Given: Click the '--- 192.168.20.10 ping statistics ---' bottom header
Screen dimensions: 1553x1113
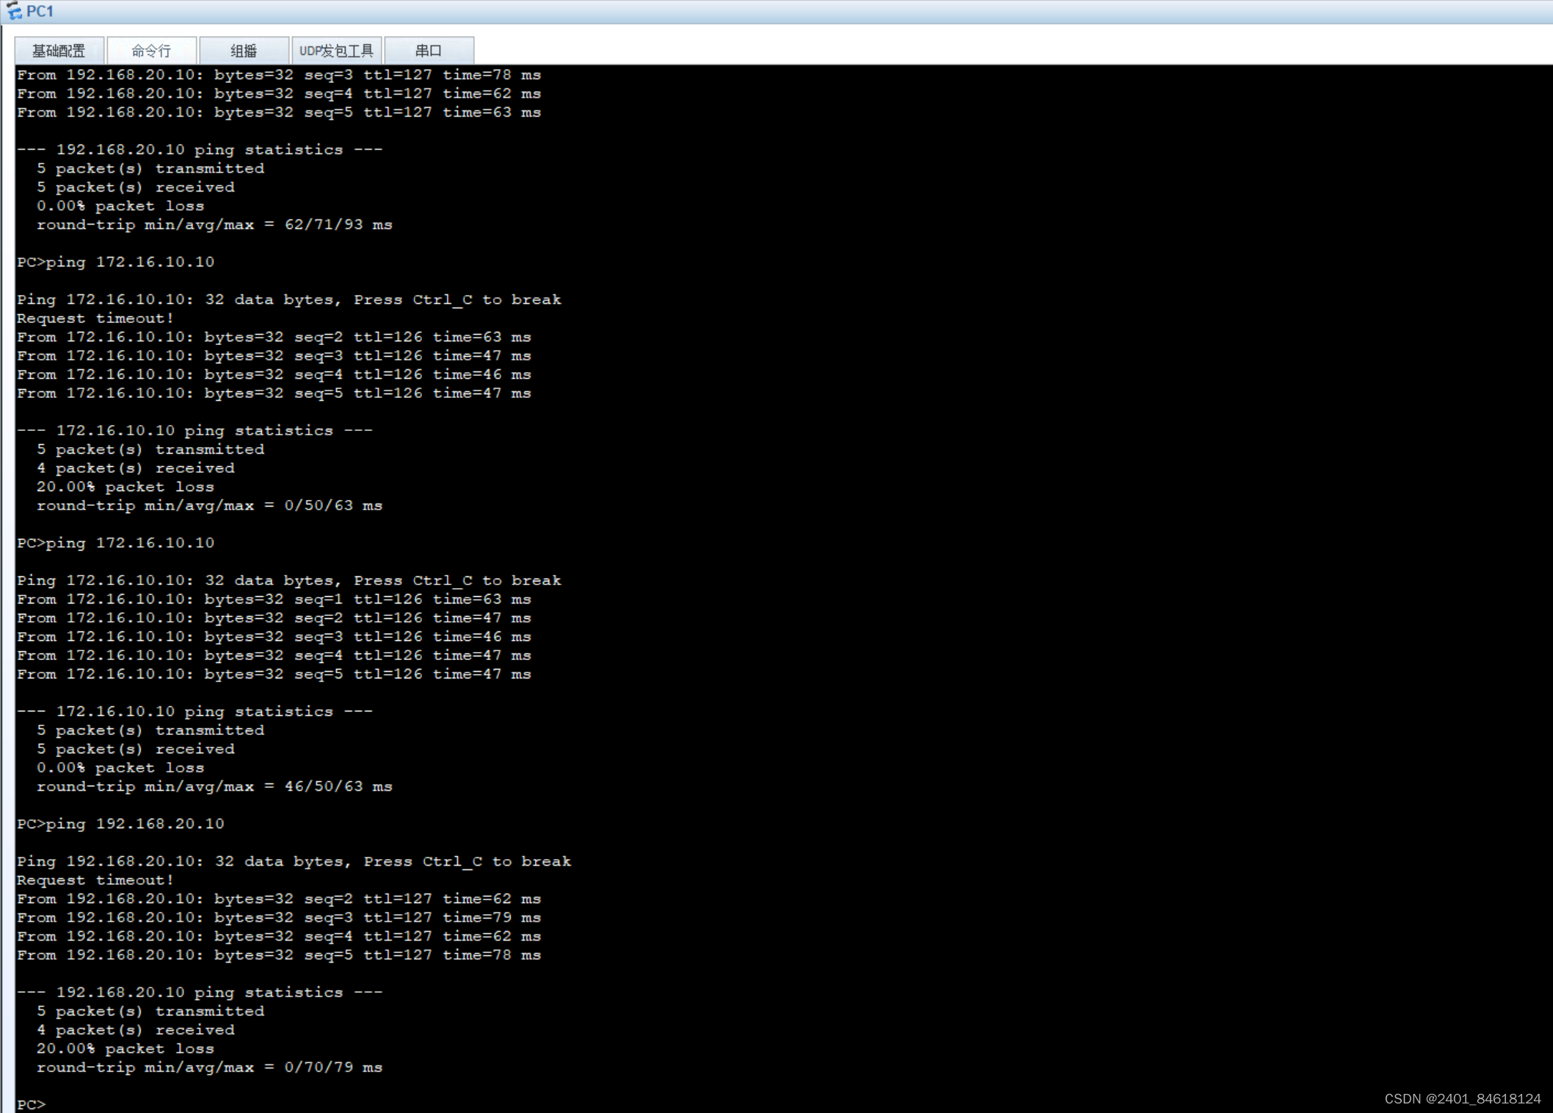Looking at the screenshot, I should coord(200,992).
